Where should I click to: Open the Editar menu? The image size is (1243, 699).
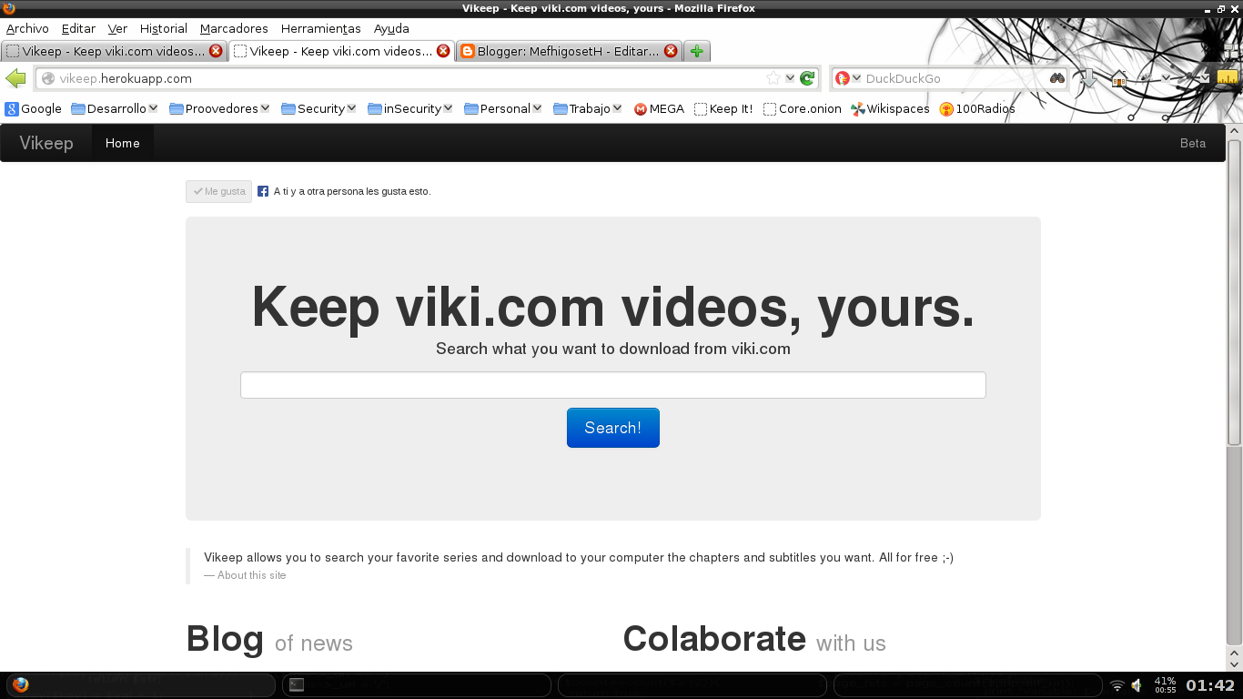click(x=78, y=28)
